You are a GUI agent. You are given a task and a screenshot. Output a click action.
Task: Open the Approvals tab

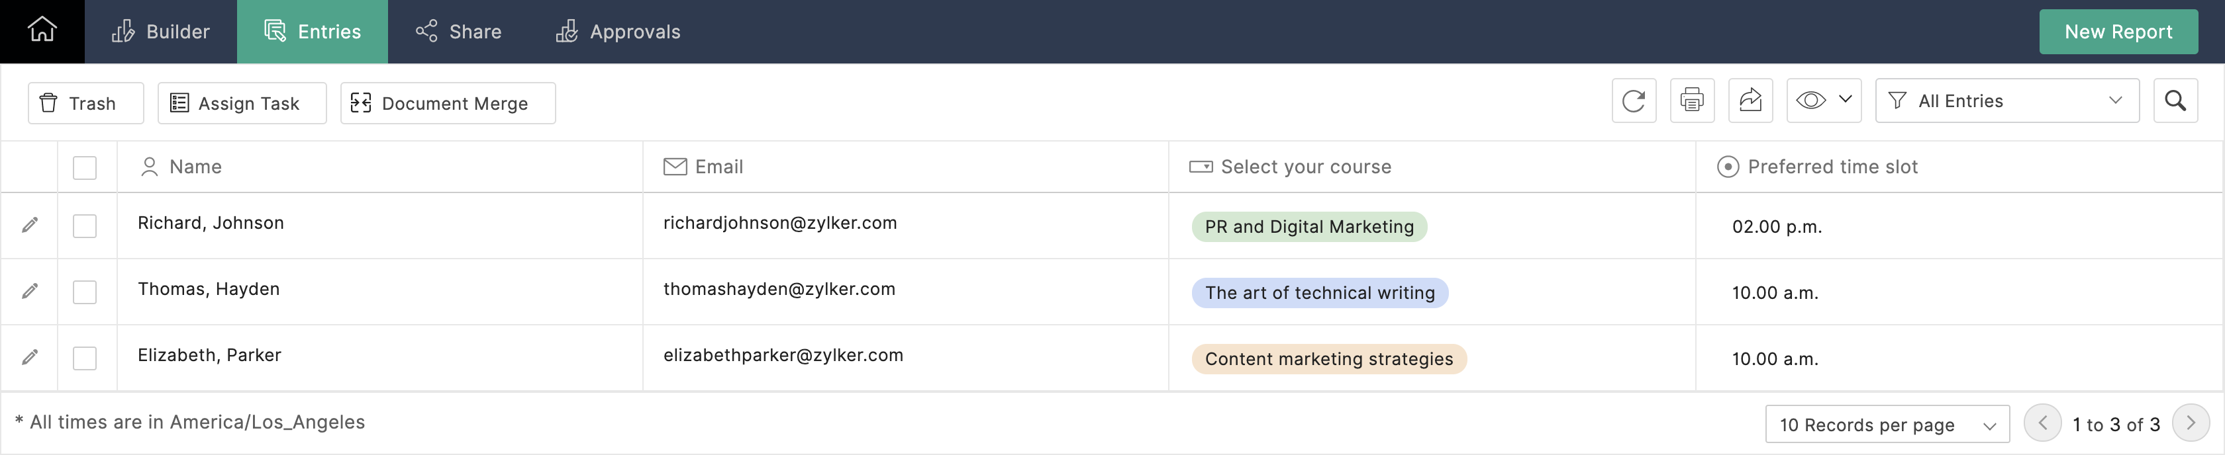point(618,32)
